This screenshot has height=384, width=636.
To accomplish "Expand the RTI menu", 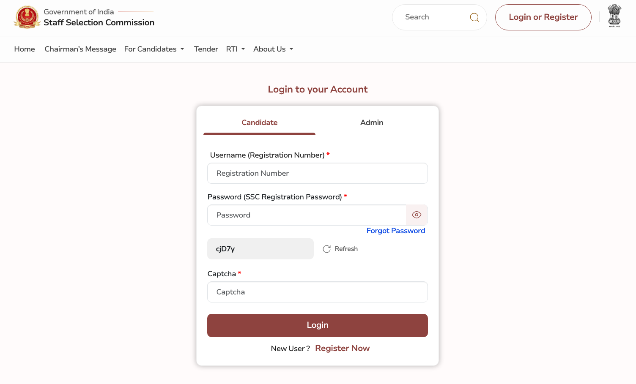I will coord(235,49).
